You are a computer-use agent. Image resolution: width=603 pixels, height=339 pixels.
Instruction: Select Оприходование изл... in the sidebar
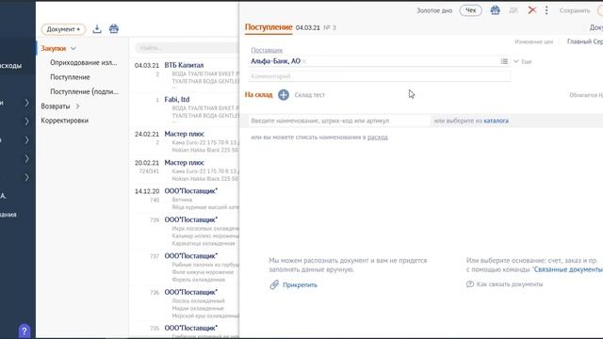click(x=84, y=63)
